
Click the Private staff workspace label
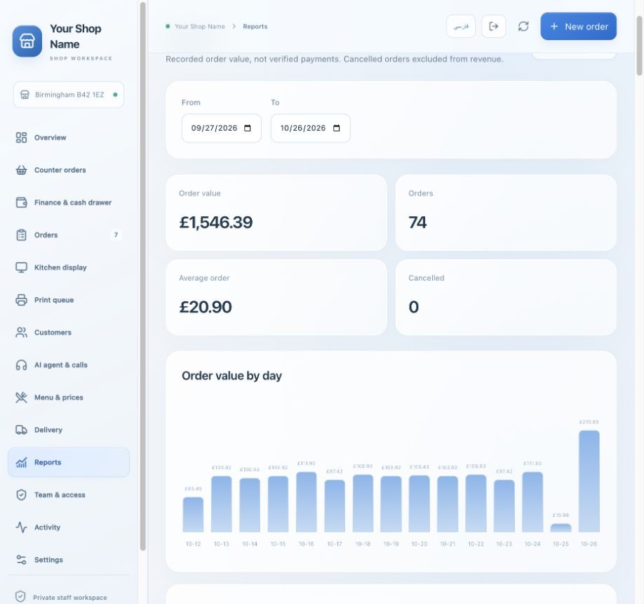pyautogui.click(x=70, y=598)
